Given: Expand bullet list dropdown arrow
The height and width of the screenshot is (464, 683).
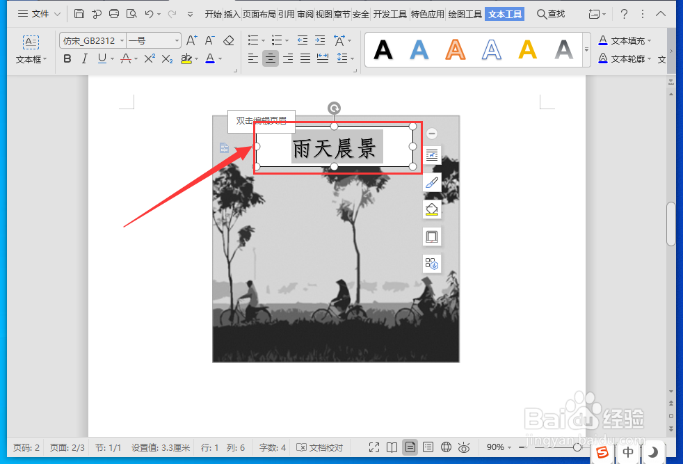Looking at the screenshot, I should click(x=264, y=41).
